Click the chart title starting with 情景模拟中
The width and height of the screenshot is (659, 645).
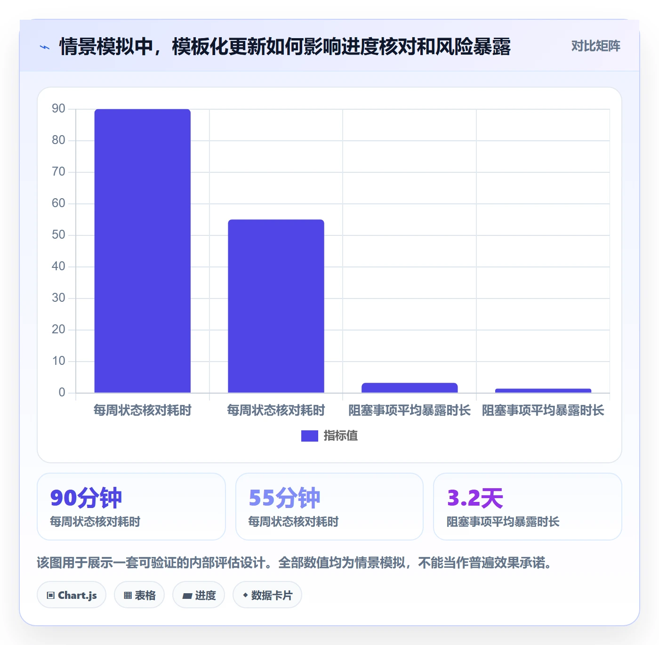pos(285,47)
